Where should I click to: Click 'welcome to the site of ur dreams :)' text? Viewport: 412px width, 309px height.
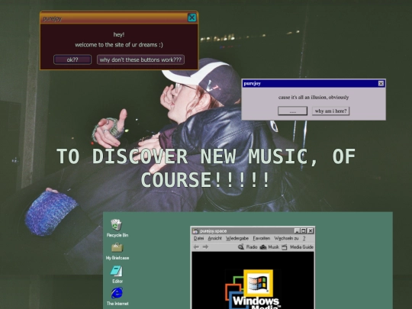pyautogui.click(x=119, y=45)
